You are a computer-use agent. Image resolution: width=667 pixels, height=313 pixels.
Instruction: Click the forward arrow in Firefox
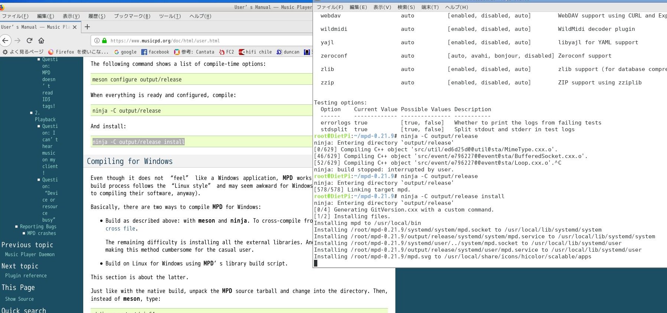point(17,41)
